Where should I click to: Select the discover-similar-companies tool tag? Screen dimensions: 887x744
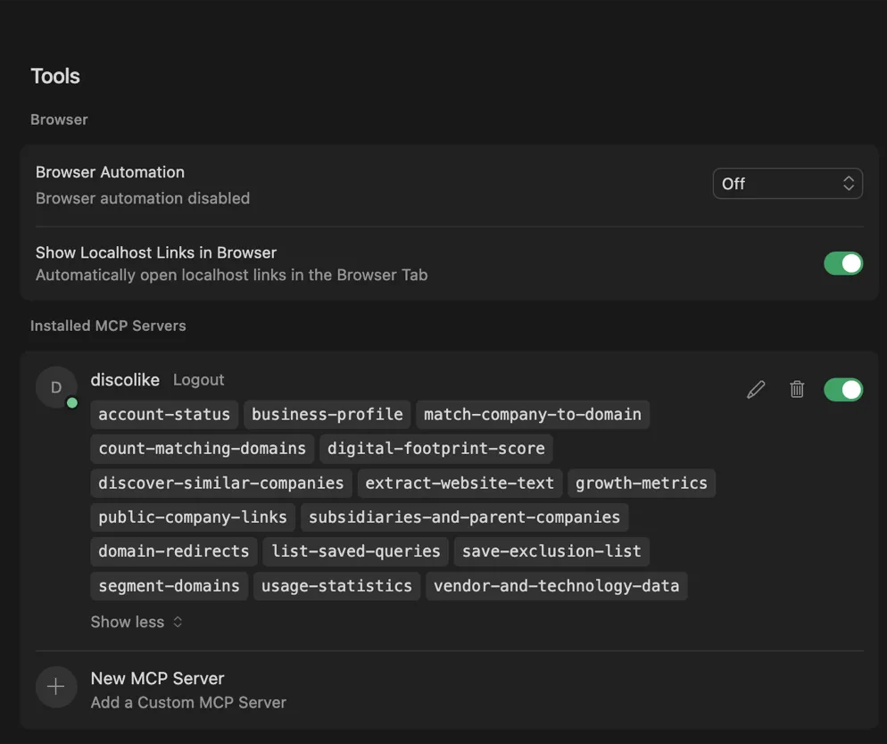pos(221,483)
